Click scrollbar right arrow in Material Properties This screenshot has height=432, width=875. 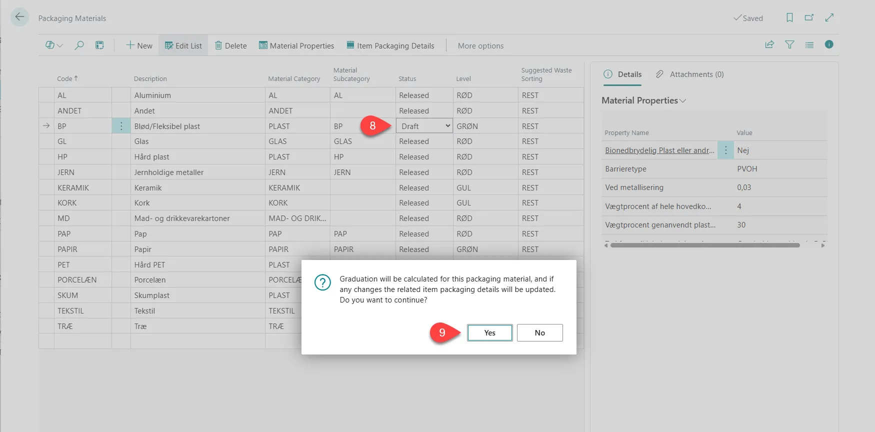pyautogui.click(x=823, y=245)
